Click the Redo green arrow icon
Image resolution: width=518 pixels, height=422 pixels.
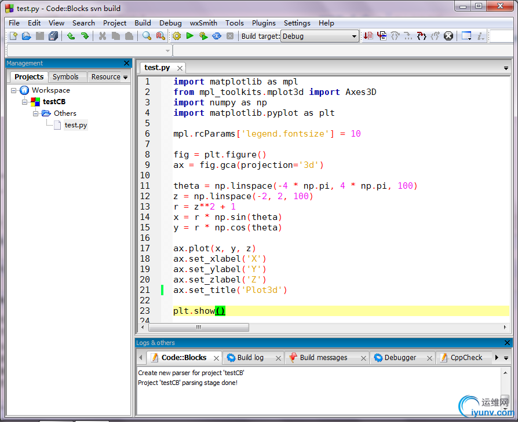(85, 36)
